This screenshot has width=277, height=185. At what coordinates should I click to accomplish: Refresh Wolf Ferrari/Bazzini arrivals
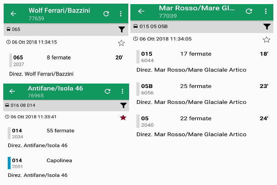click(x=106, y=14)
